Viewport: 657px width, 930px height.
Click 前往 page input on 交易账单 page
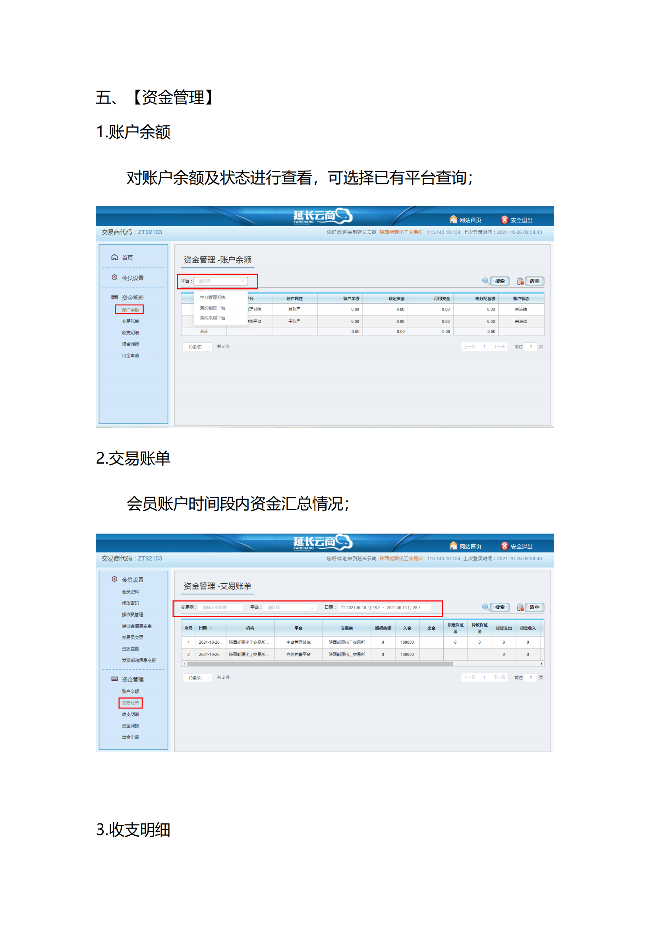[x=530, y=677]
